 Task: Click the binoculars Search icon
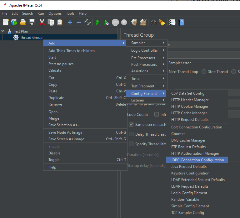[153, 22]
